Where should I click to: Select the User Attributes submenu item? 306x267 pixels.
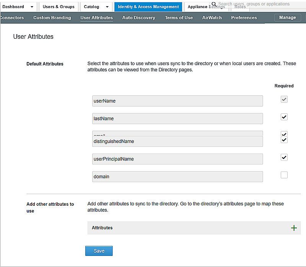click(97, 18)
